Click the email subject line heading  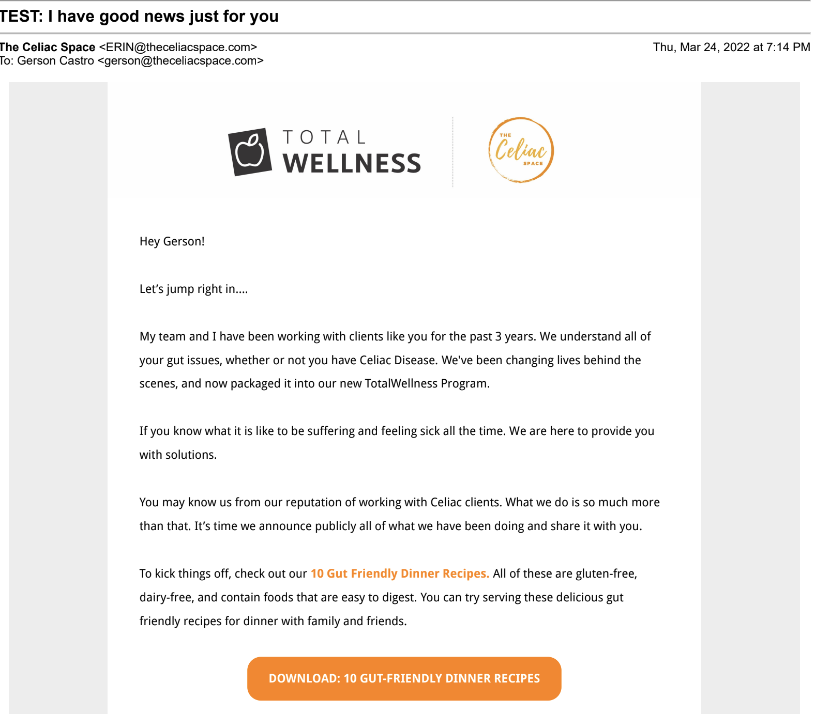[140, 17]
